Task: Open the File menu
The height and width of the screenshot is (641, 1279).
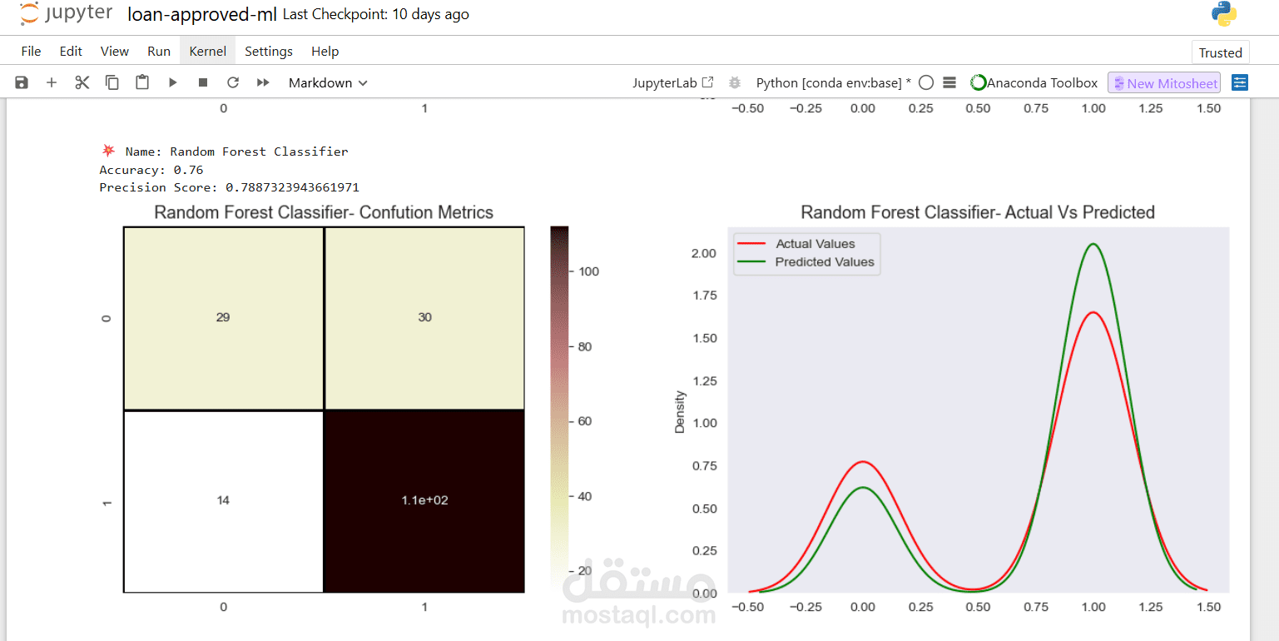Action: (31, 51)
